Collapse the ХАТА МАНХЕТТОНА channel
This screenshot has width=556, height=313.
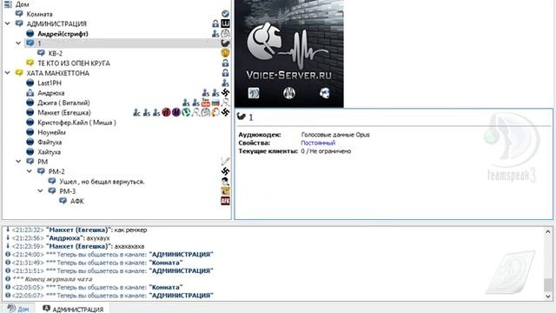coord(8,73)
